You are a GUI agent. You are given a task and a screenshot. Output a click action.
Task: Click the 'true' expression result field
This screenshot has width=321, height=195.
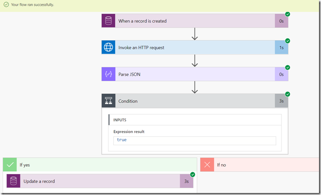[x=194, y=141]
